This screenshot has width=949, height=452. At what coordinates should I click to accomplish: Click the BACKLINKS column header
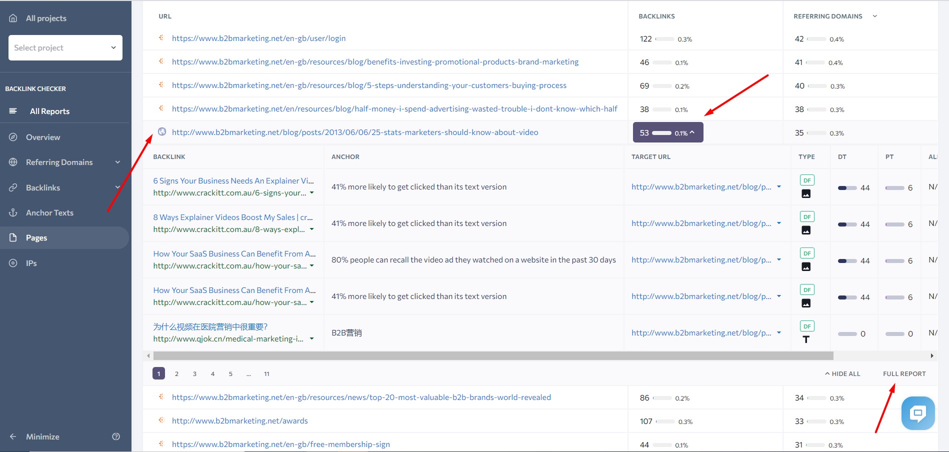[x=656, y=16]
